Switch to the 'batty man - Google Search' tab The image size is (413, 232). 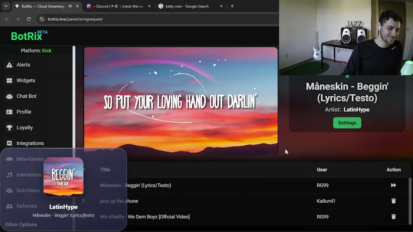(191, 6)
